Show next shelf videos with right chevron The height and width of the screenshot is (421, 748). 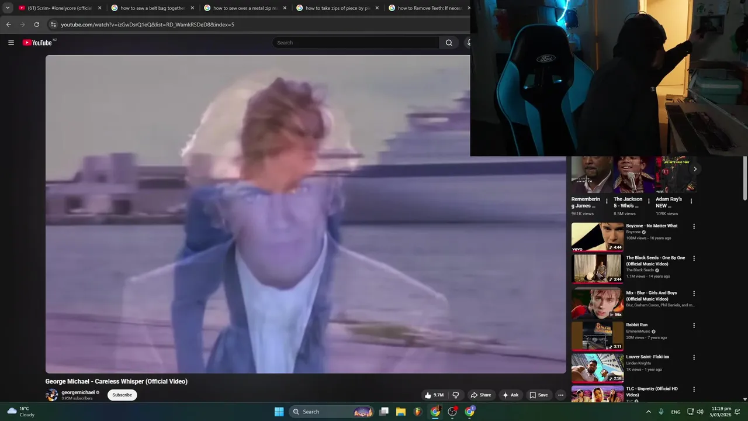tap(695, 169)
